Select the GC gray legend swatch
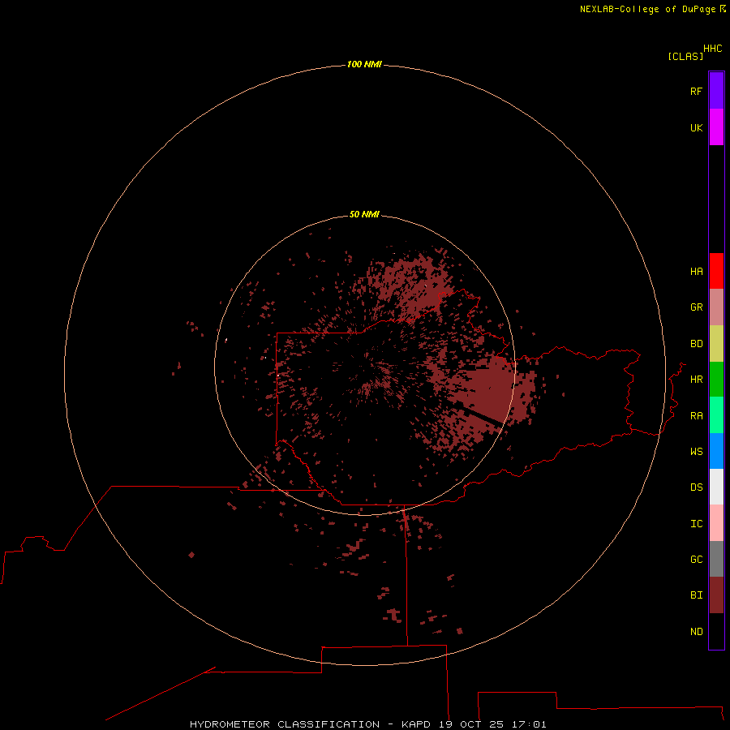The height and width of the screenshot is (730, 730). 716,559
